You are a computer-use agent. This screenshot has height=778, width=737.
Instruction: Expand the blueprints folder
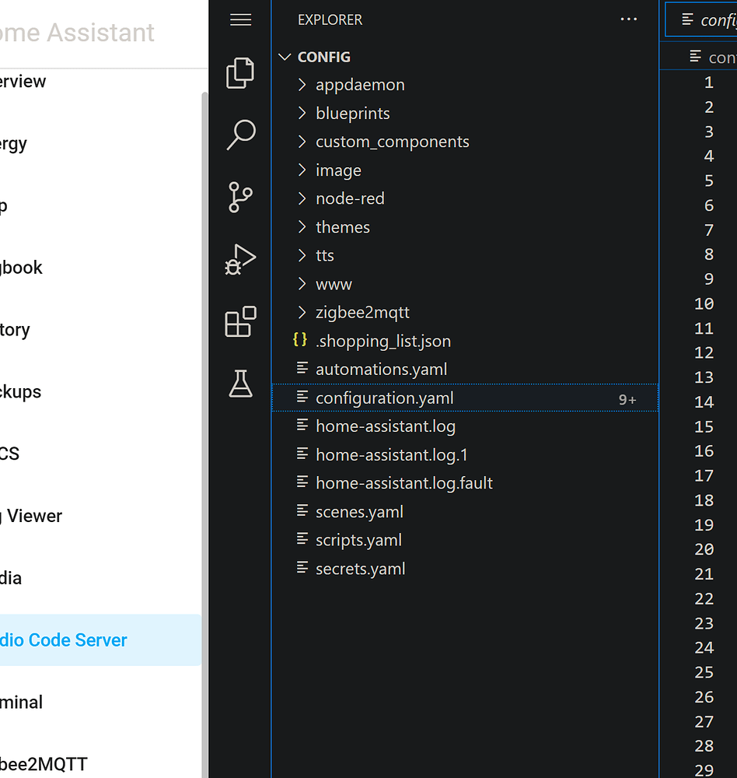352,114
